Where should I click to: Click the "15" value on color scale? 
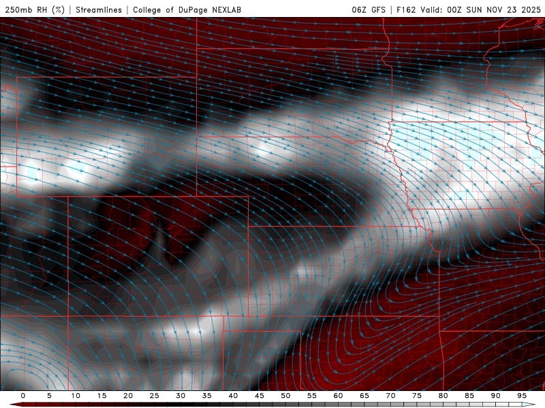pyautogui.click(x=102, y=396)
